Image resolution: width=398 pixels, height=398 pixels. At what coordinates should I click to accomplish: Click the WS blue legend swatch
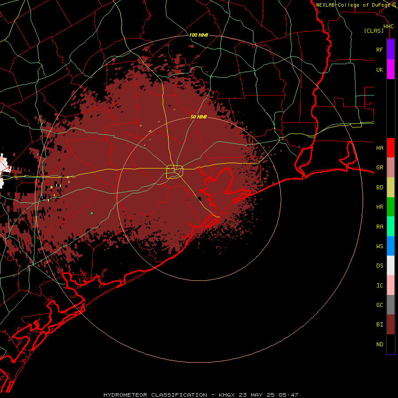390,246
